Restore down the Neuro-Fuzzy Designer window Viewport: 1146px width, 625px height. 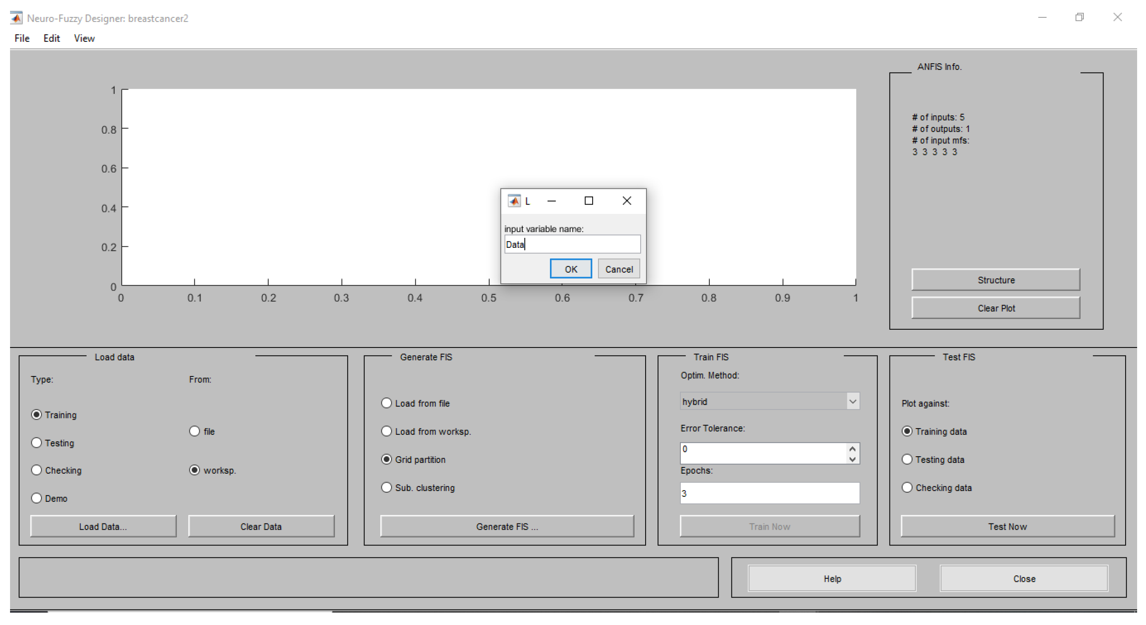(1080, 17)
